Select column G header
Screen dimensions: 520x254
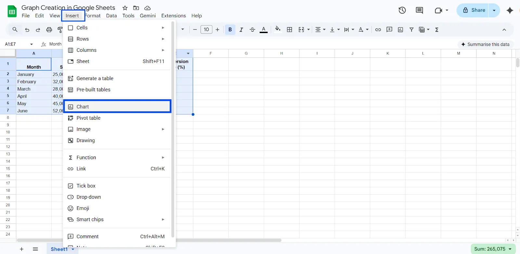click(x=246, y=53)
